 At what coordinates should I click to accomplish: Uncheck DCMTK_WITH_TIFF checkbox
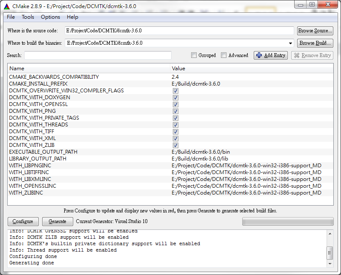click(x=175, y=132)
